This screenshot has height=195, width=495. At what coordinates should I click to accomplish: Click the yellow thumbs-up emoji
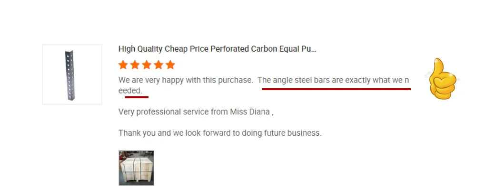[x=442, y=79]
